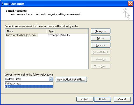Click the disabled Move Up button
The image size is (134, 105).
pos(100,59)
